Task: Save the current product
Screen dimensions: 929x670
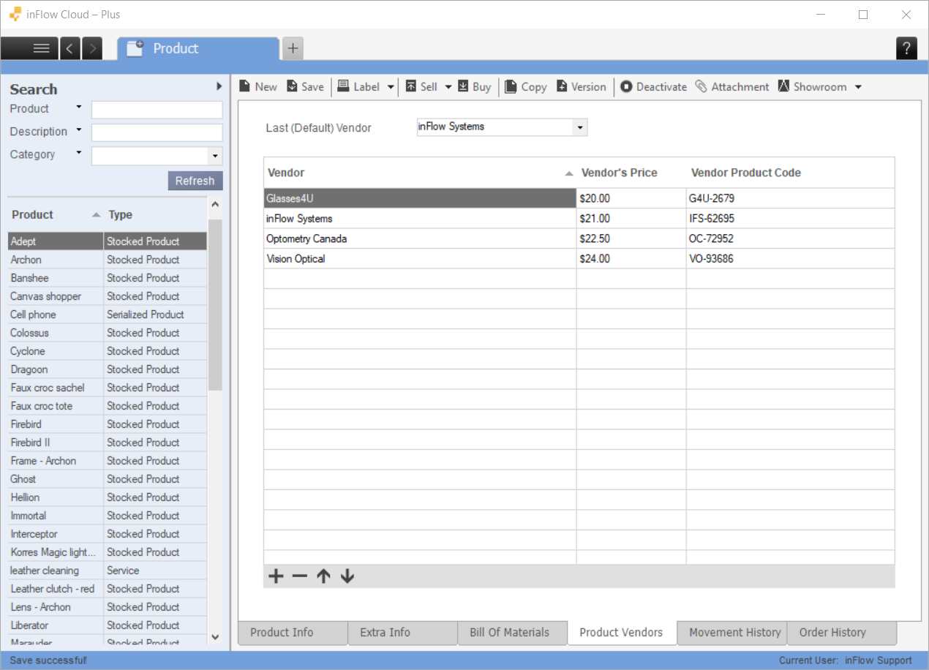Action: pos(305,86)
